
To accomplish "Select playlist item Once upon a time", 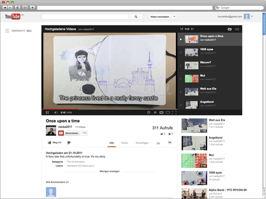I will point(210,39).
